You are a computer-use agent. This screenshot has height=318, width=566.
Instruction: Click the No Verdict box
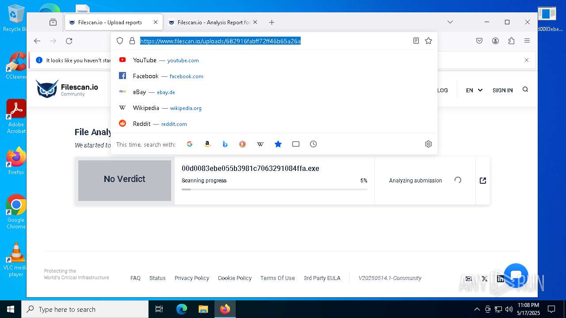pos(125,180)
